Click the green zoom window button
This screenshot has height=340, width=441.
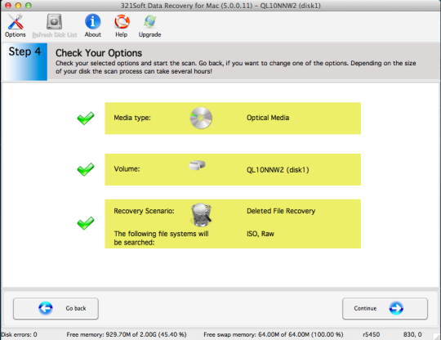pyautogui.click(x=29, y=6)
